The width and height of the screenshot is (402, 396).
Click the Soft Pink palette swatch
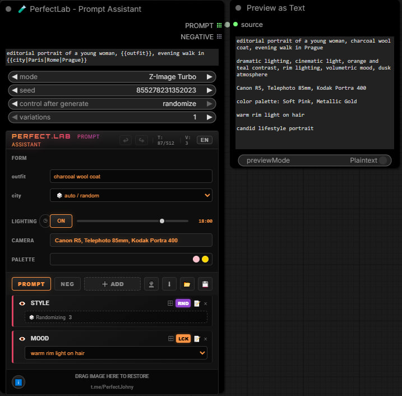point(196,259)
